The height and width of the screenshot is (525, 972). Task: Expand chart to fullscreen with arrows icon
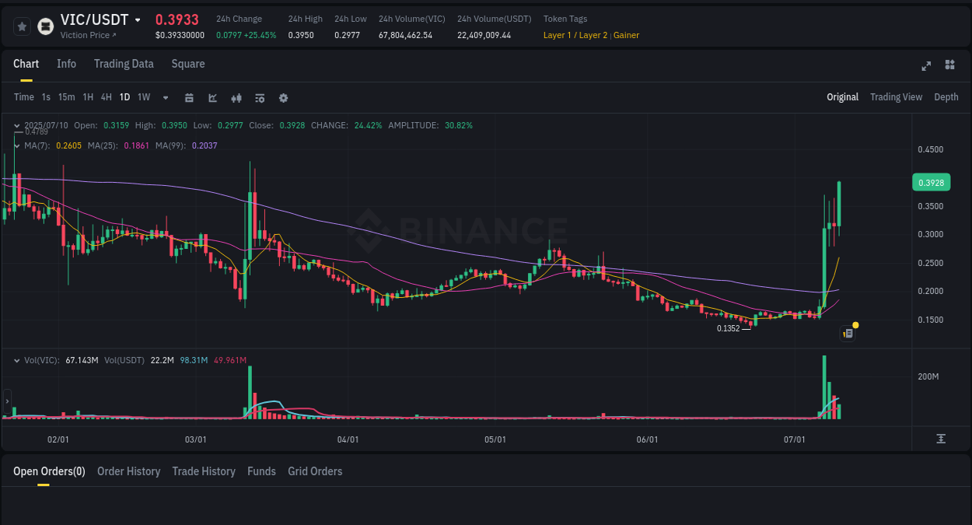coord(925,66)
